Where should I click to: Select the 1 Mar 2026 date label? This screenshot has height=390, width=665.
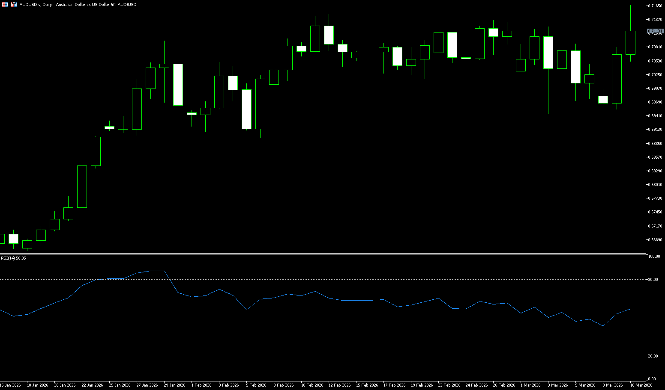pyautogui.click(x=530, y=385)
